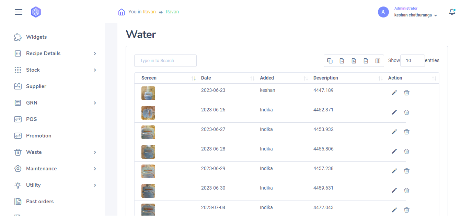Screen dimensions: 461x218
Task: Edit the 2023-06-23 keshan entry
Action: coord(394,93)
